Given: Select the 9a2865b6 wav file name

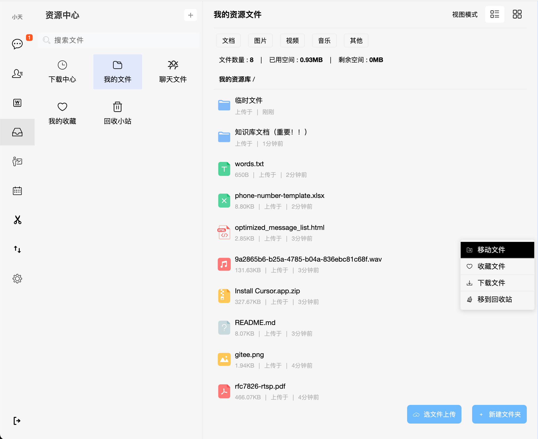Looking at the screenshot, I should point(308,259).
